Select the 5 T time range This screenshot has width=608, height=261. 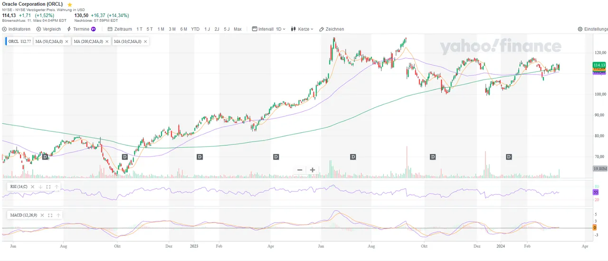point(150,29)
